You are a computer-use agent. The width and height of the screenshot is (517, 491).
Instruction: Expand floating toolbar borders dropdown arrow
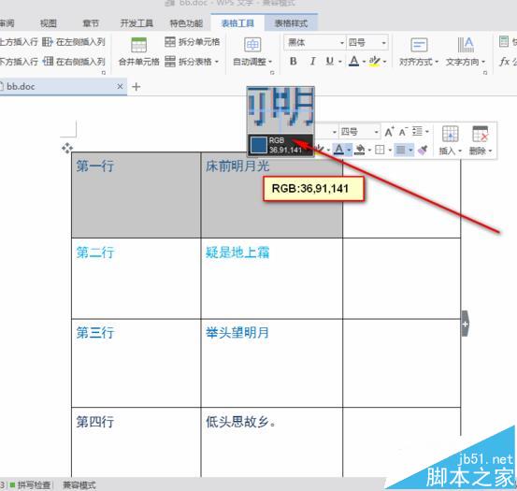pyautogui.click(x=390, y=151)
